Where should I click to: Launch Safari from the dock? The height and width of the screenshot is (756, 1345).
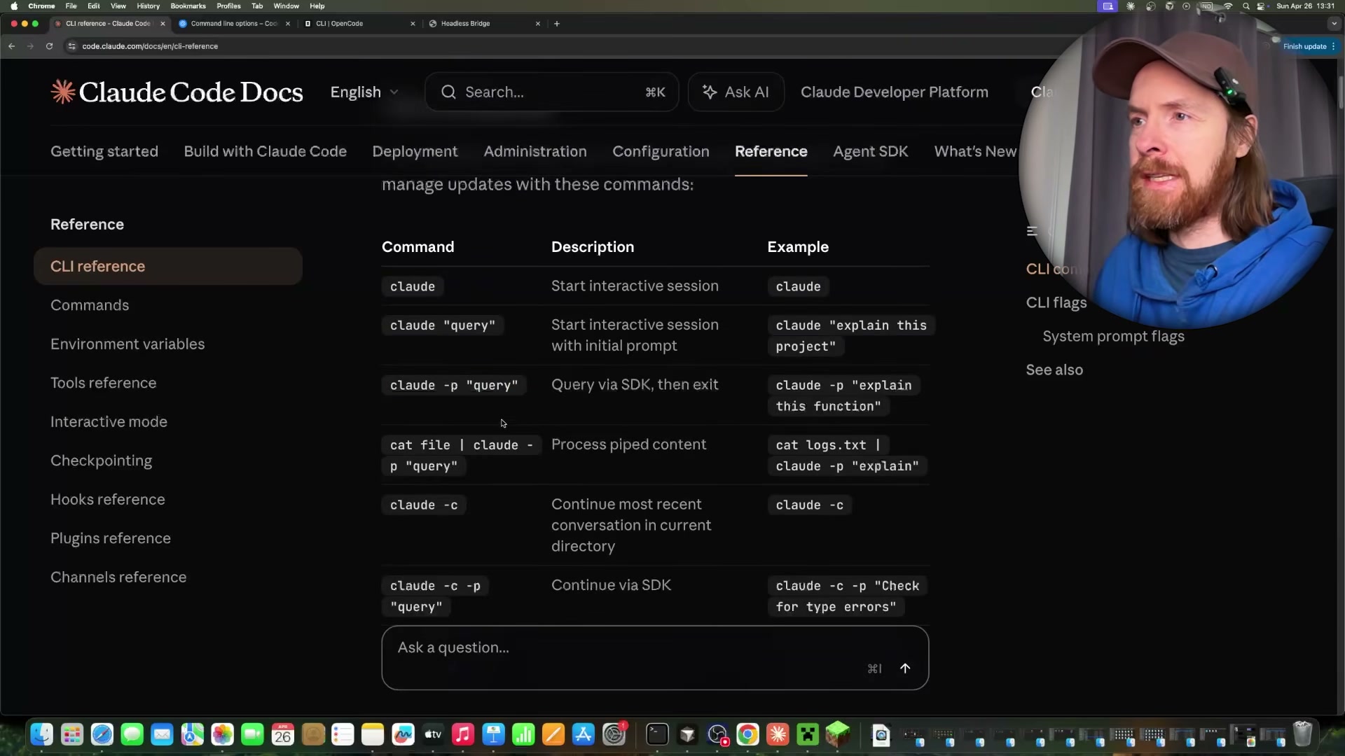coord(102,734)
